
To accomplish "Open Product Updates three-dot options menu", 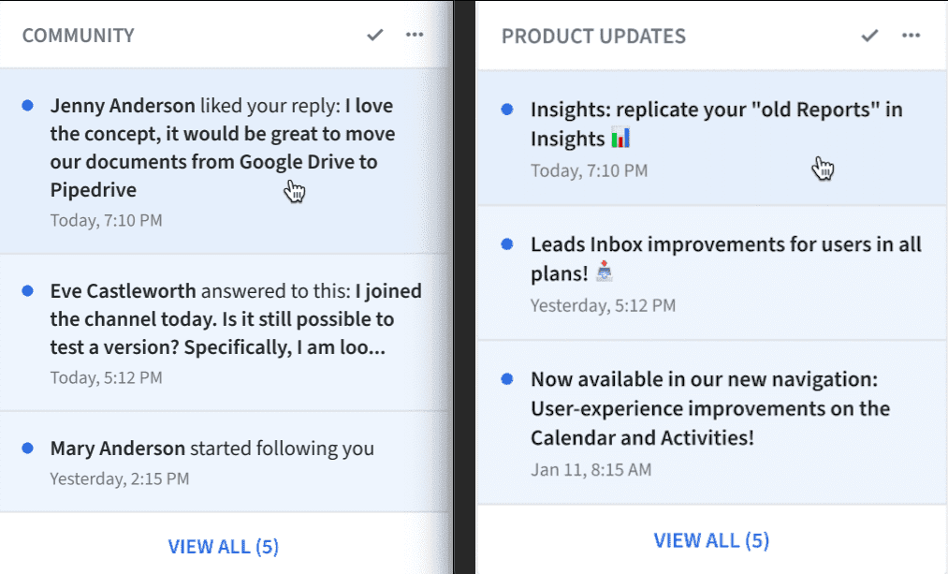I will [911, 35].
